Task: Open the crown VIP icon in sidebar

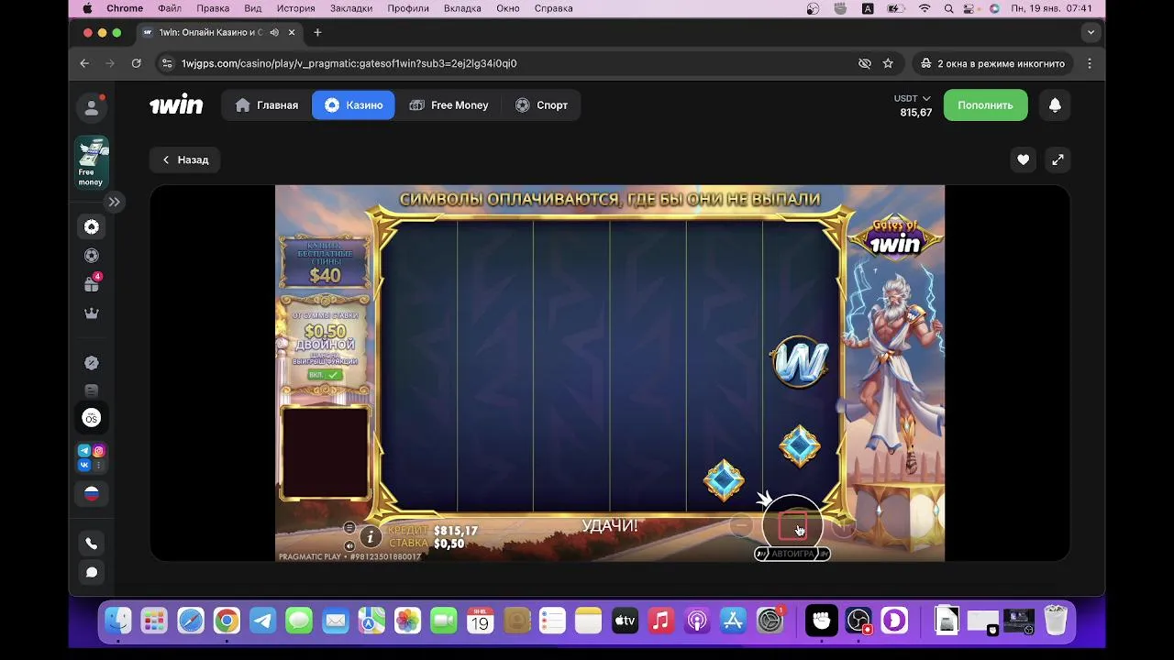Action: pos(92,313)
